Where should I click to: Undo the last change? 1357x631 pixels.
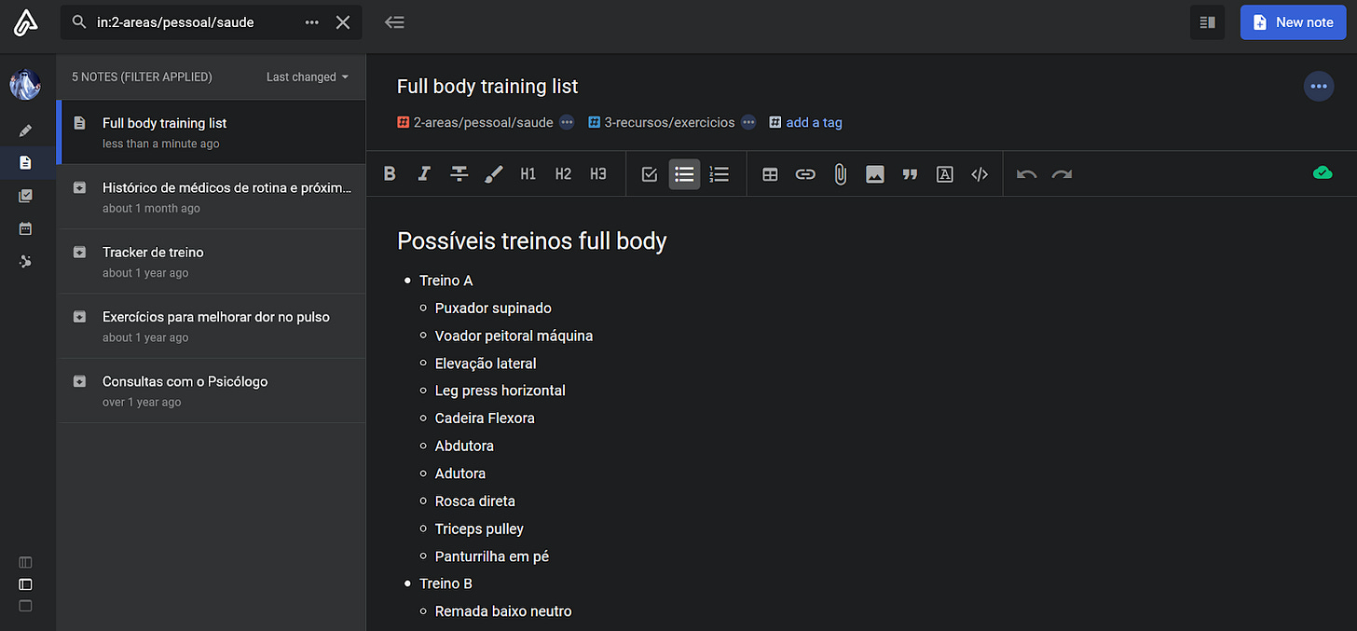(1026, 173)
